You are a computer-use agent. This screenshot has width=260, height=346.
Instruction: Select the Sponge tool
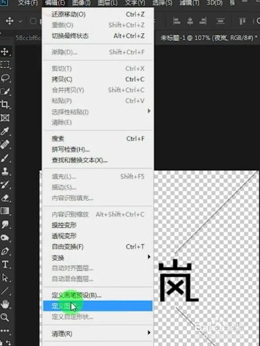click(x=5, y=238)
